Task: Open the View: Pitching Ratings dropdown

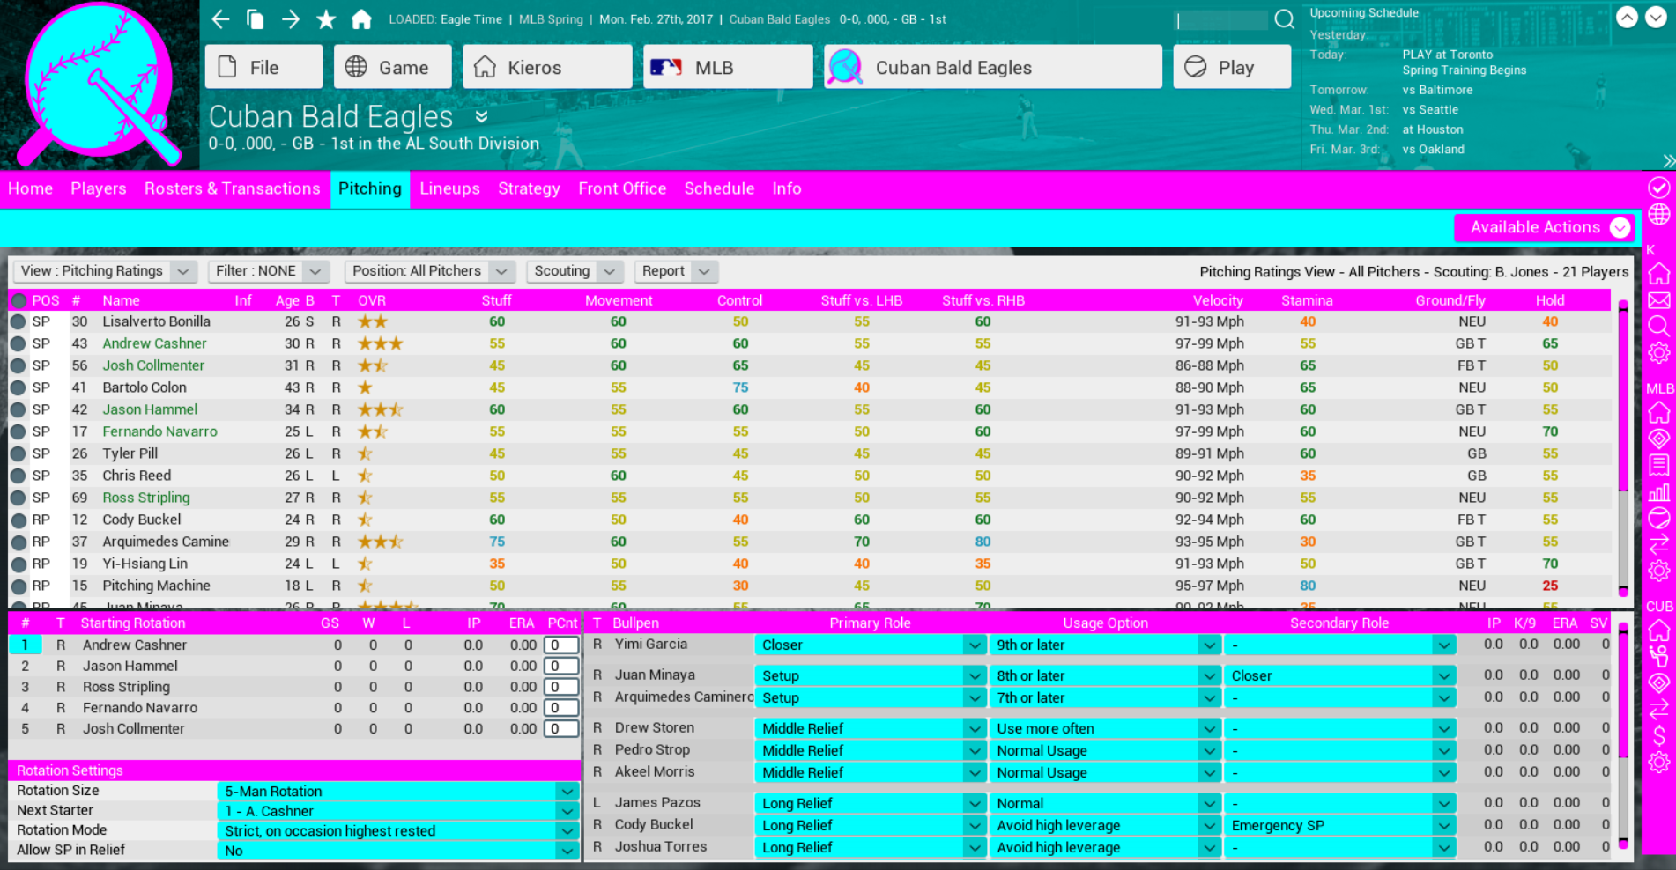Action: (105, 271)
